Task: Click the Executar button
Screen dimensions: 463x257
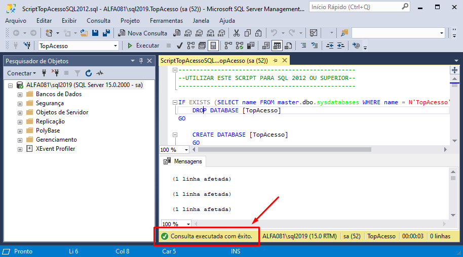Action: tap(143, 46)
